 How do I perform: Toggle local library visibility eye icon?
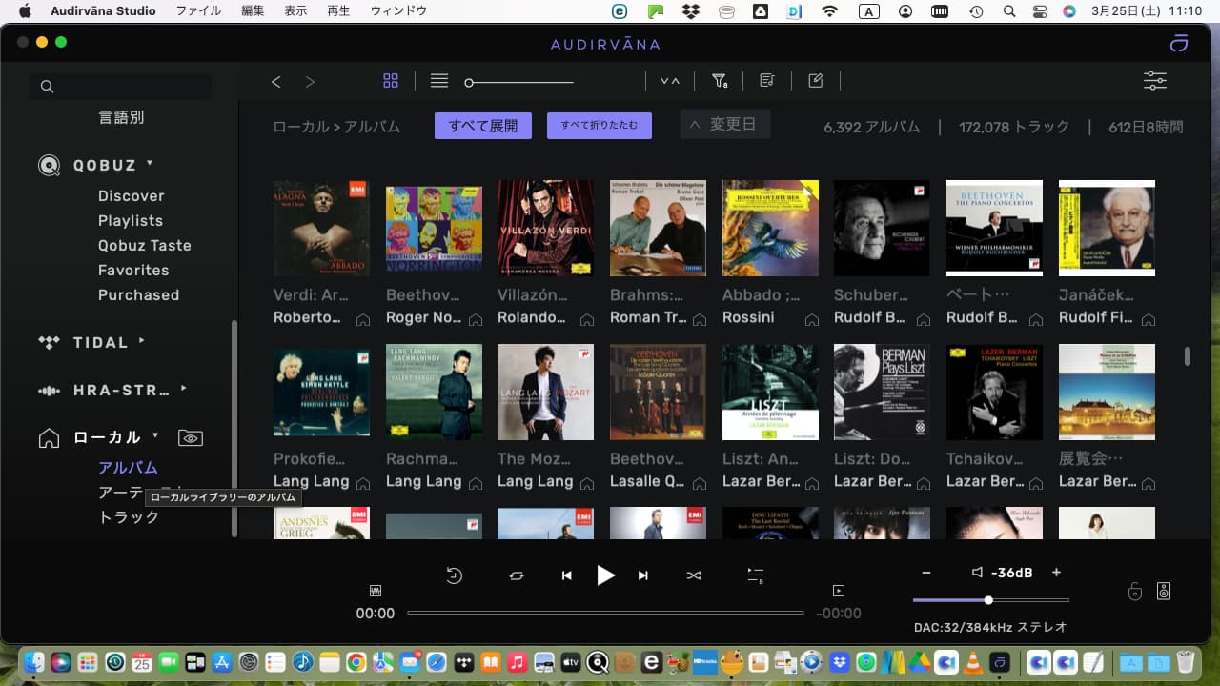(x=191, y=438)
